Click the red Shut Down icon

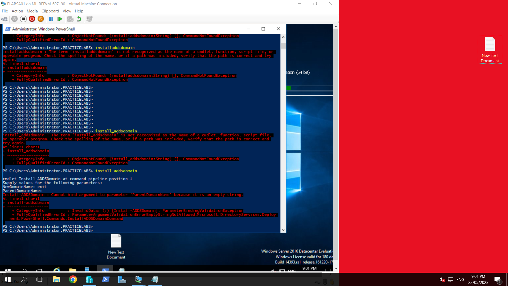tap(32, 19)
